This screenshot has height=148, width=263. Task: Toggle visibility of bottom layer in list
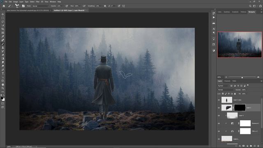tap(219, 139)
